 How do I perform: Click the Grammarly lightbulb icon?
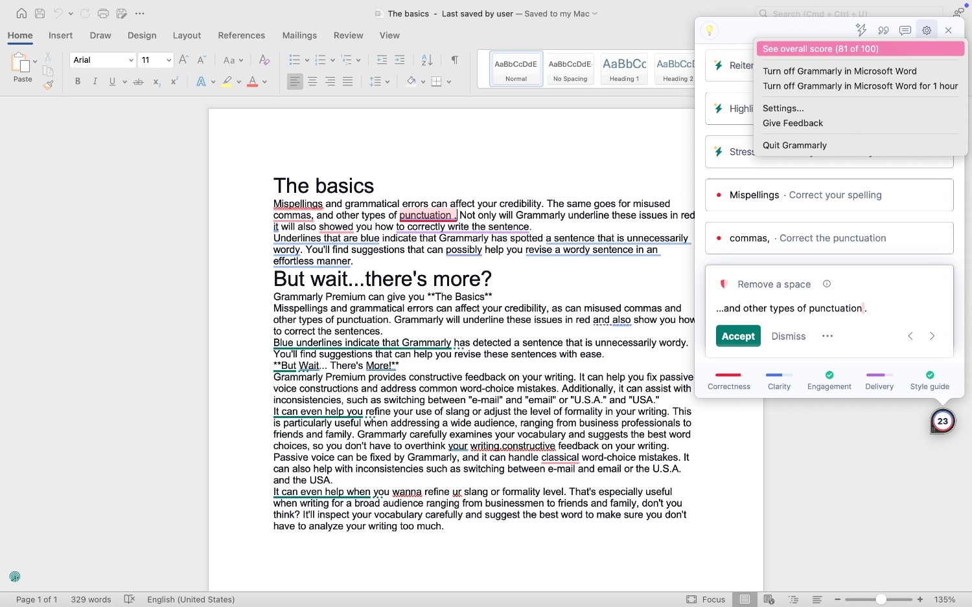click(710, 30)
